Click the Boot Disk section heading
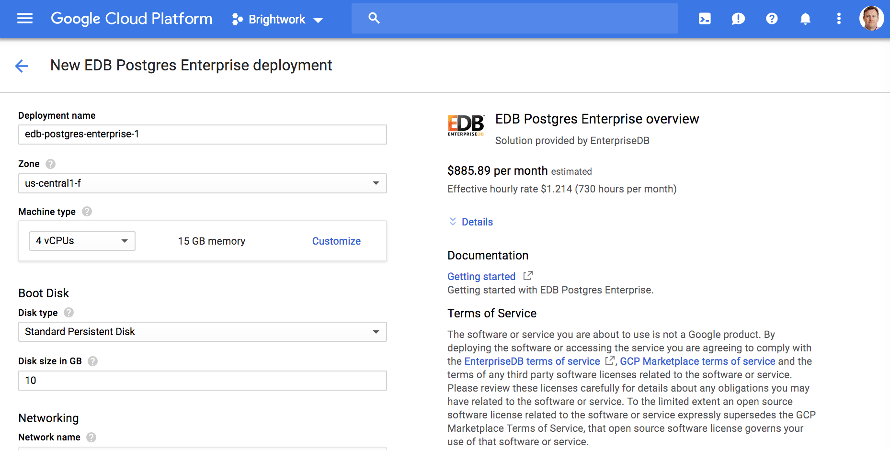 coord(44,293)
